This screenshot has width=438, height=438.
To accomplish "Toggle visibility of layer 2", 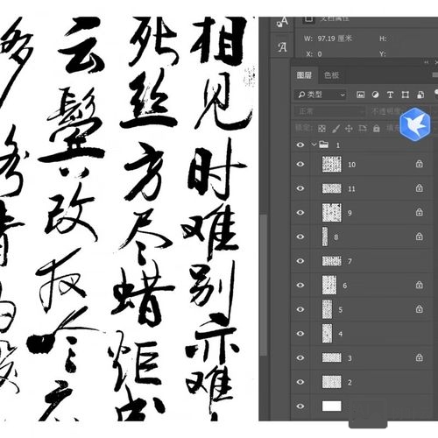I will 300,382.
